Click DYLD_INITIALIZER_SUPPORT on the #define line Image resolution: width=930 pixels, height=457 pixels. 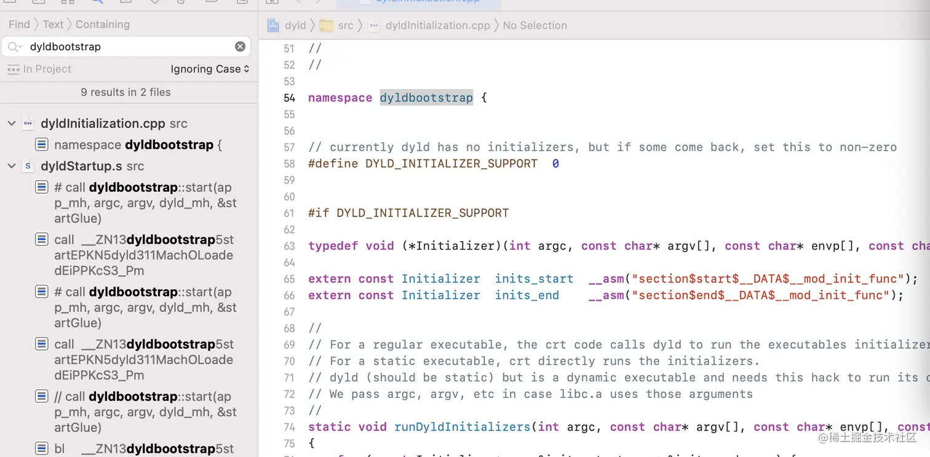click(x=451, y=164)
